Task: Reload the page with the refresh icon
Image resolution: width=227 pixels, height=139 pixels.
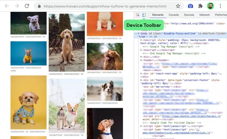Action: 27,6
